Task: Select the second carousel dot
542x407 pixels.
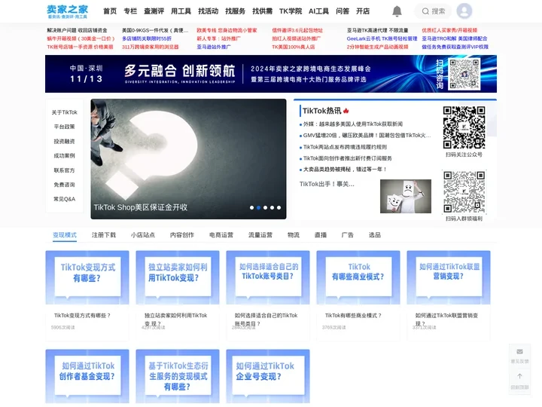Action: click(258, 208)
